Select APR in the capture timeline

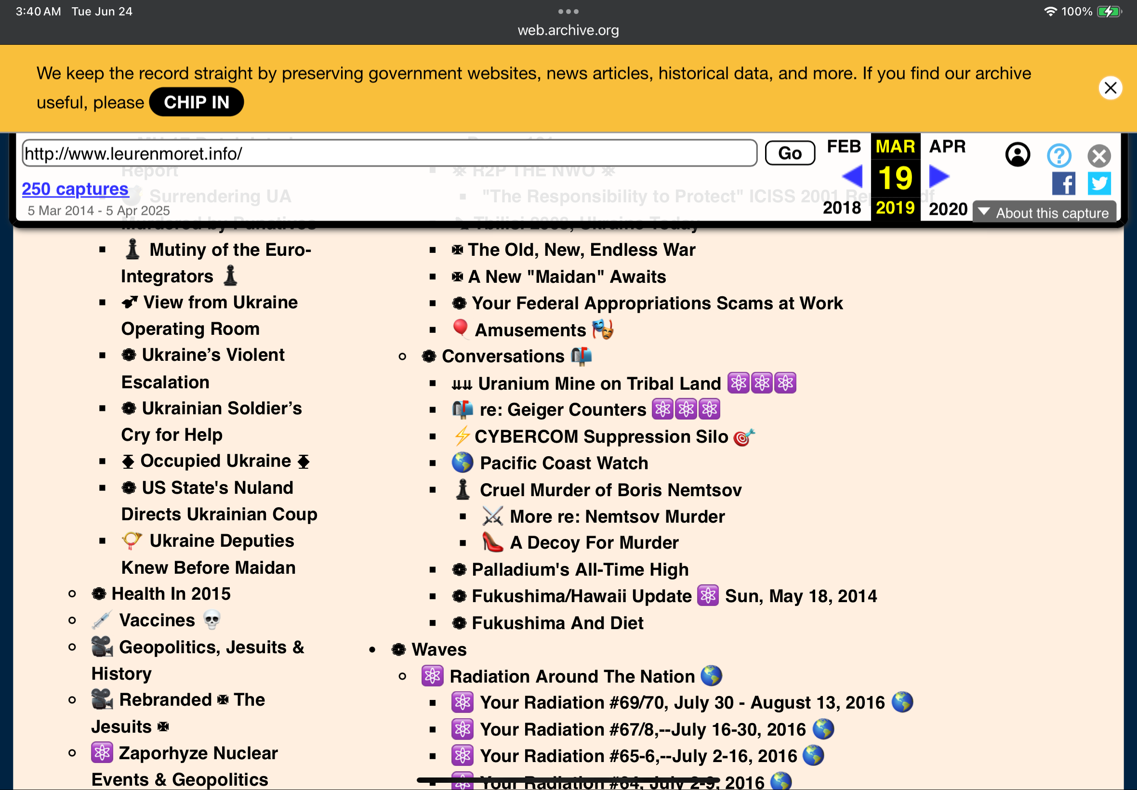pyautogui.click(x=947, y=146)
